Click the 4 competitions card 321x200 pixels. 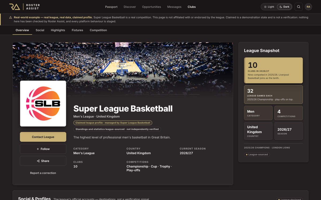289,113
